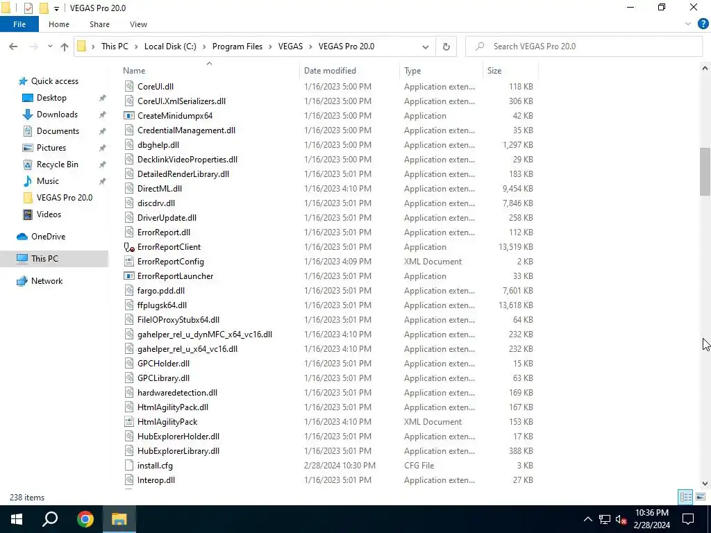Click the DirectML.dll file icon
Viewport: 711px width, 533px height.
pos(129,189)
